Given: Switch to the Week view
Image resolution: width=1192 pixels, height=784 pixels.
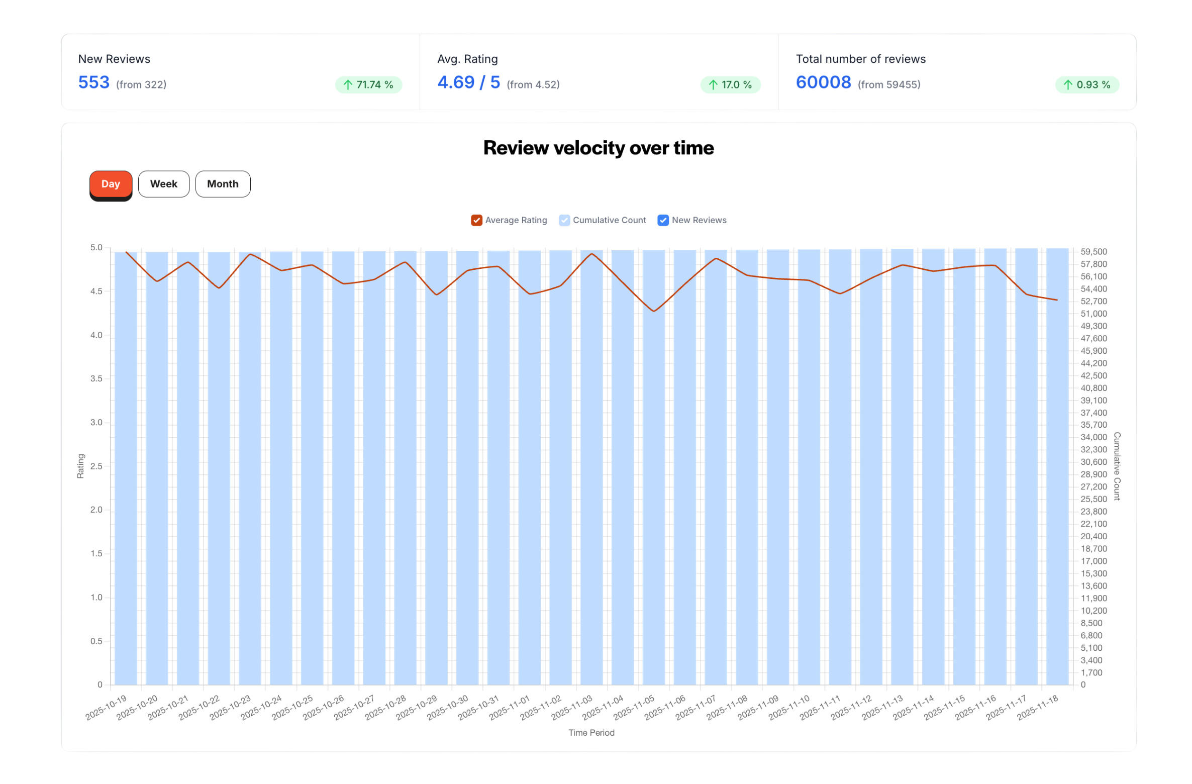Looking at the screenshot, I should [x=163, y=184].
